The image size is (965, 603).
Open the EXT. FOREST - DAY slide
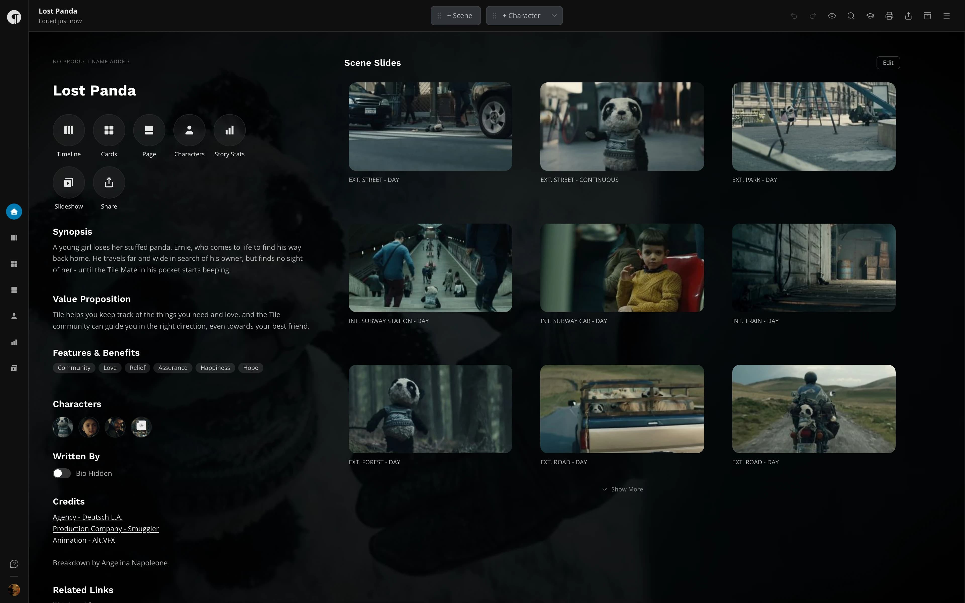(x=430, y=409)
